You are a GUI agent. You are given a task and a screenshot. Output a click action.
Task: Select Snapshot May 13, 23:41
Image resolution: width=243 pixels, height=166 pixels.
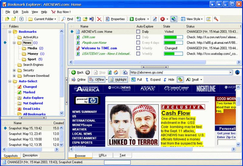point(25,134)
